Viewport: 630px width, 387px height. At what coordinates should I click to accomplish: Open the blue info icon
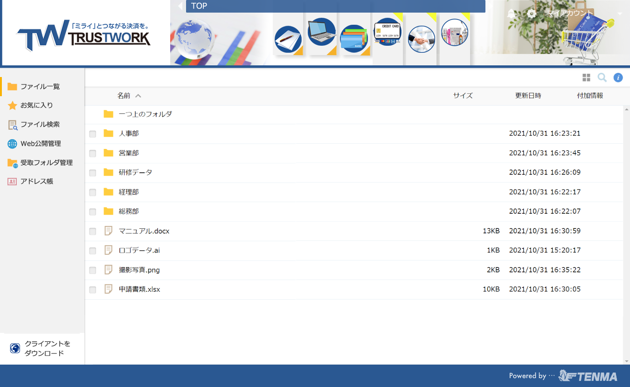(x=618, y=77)
